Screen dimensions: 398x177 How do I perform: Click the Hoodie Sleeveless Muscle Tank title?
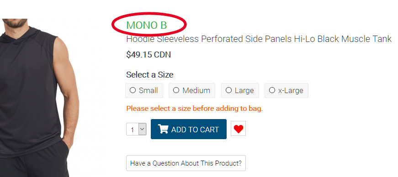(x=259, y=39)
